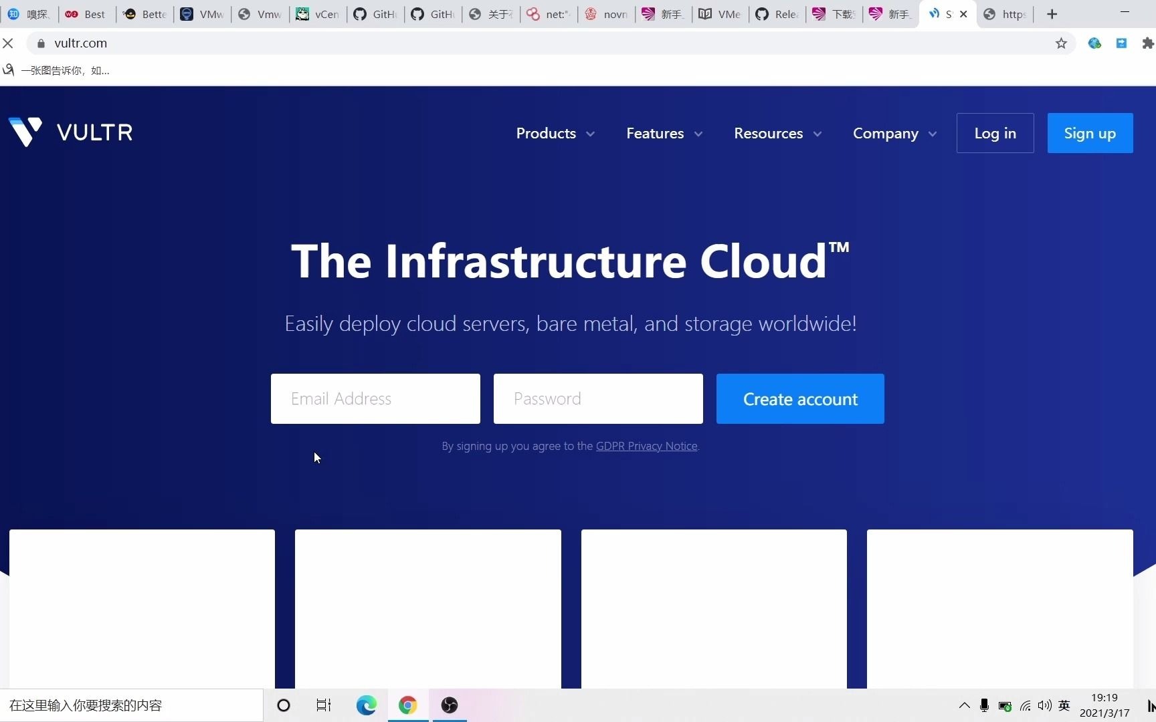The height and width of the screenshot is (722, 1156).
Task: Switch to the Bette tab
Action: click(145, 14)
